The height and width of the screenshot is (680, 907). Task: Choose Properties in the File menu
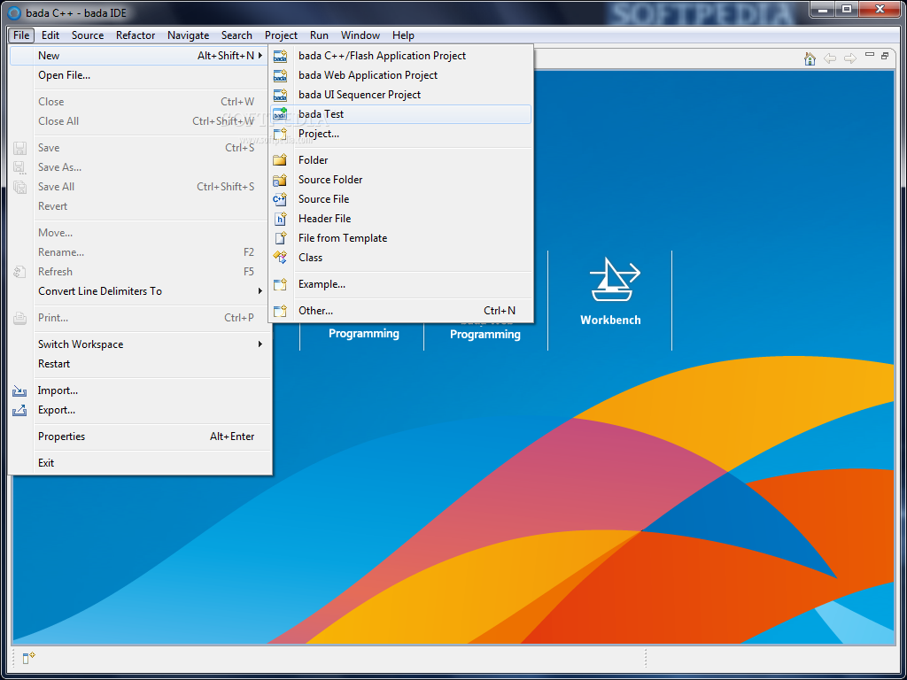click(x=141, y=437)
